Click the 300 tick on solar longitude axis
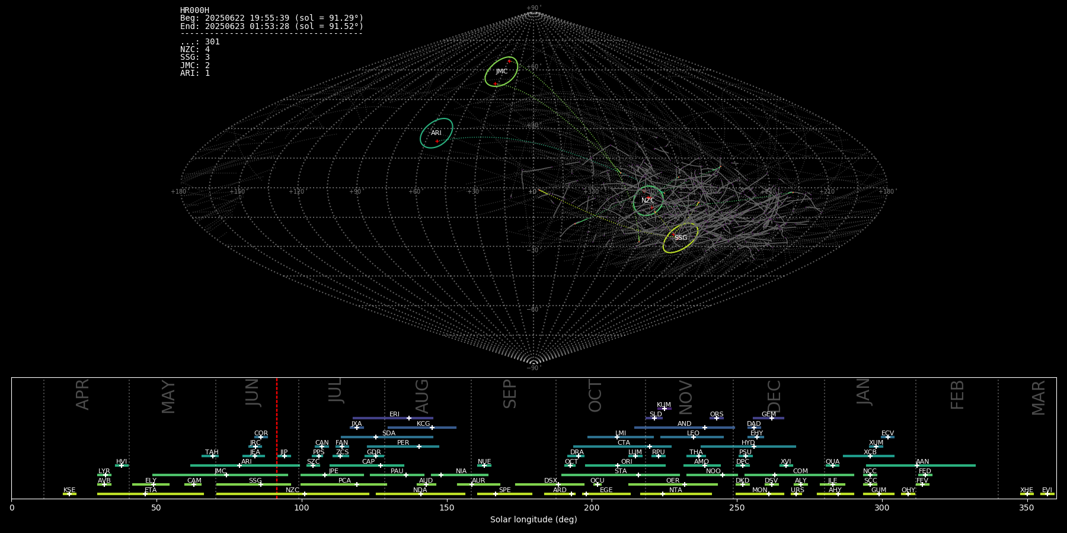The width and height of the screenshot is (1067, 533). (x=881, y=508)
